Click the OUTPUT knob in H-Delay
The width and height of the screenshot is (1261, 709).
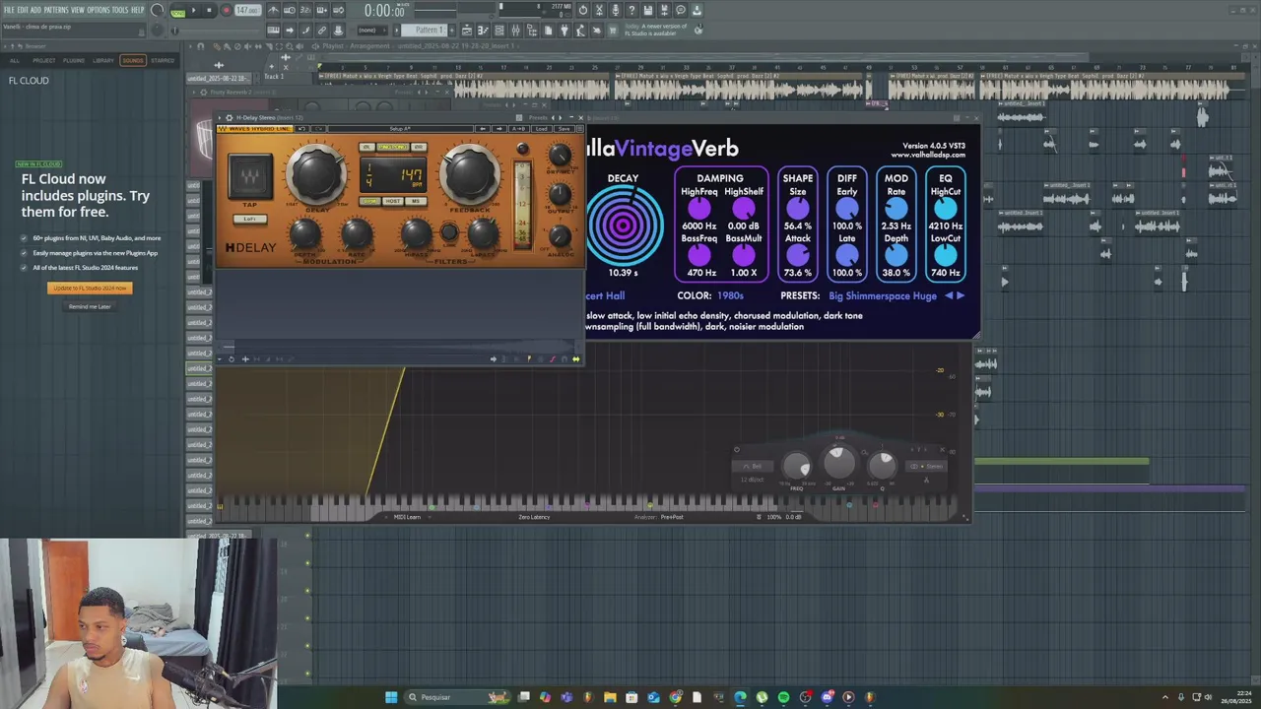pyautogui.click(x=560, y=193)
